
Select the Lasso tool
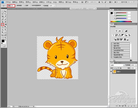pos(2,14)
